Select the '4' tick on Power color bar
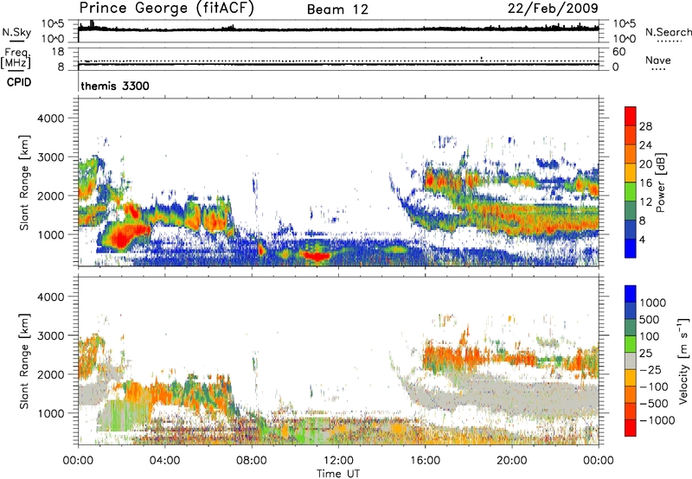 click(642, 239)
